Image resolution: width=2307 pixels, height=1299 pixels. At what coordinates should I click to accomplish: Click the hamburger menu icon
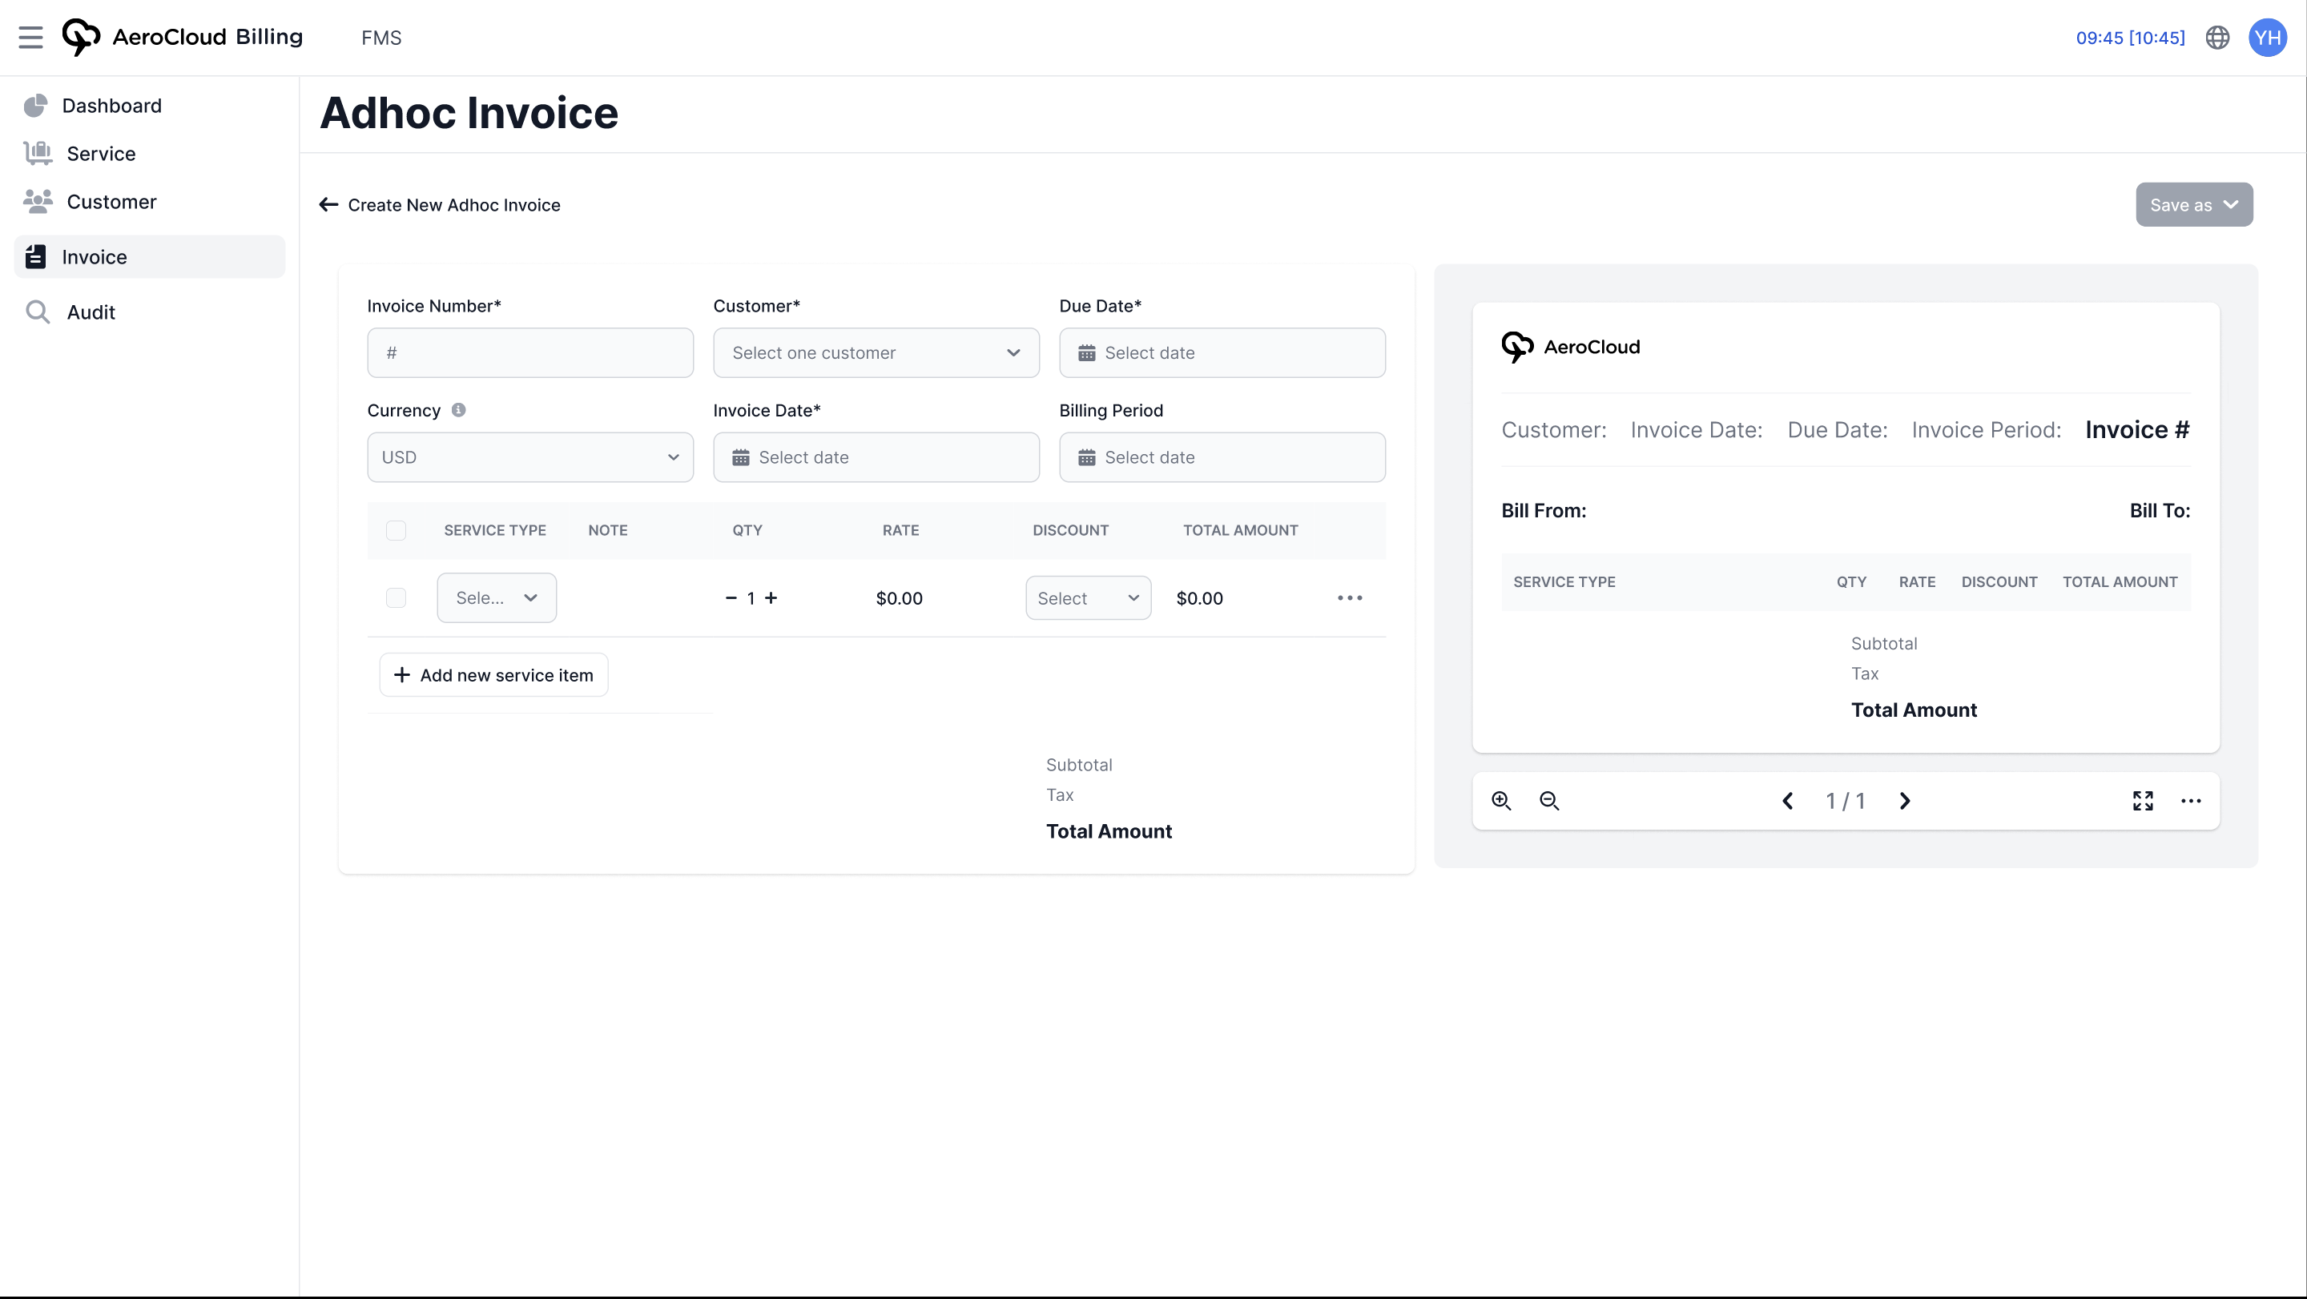click(x=30, y=38)
